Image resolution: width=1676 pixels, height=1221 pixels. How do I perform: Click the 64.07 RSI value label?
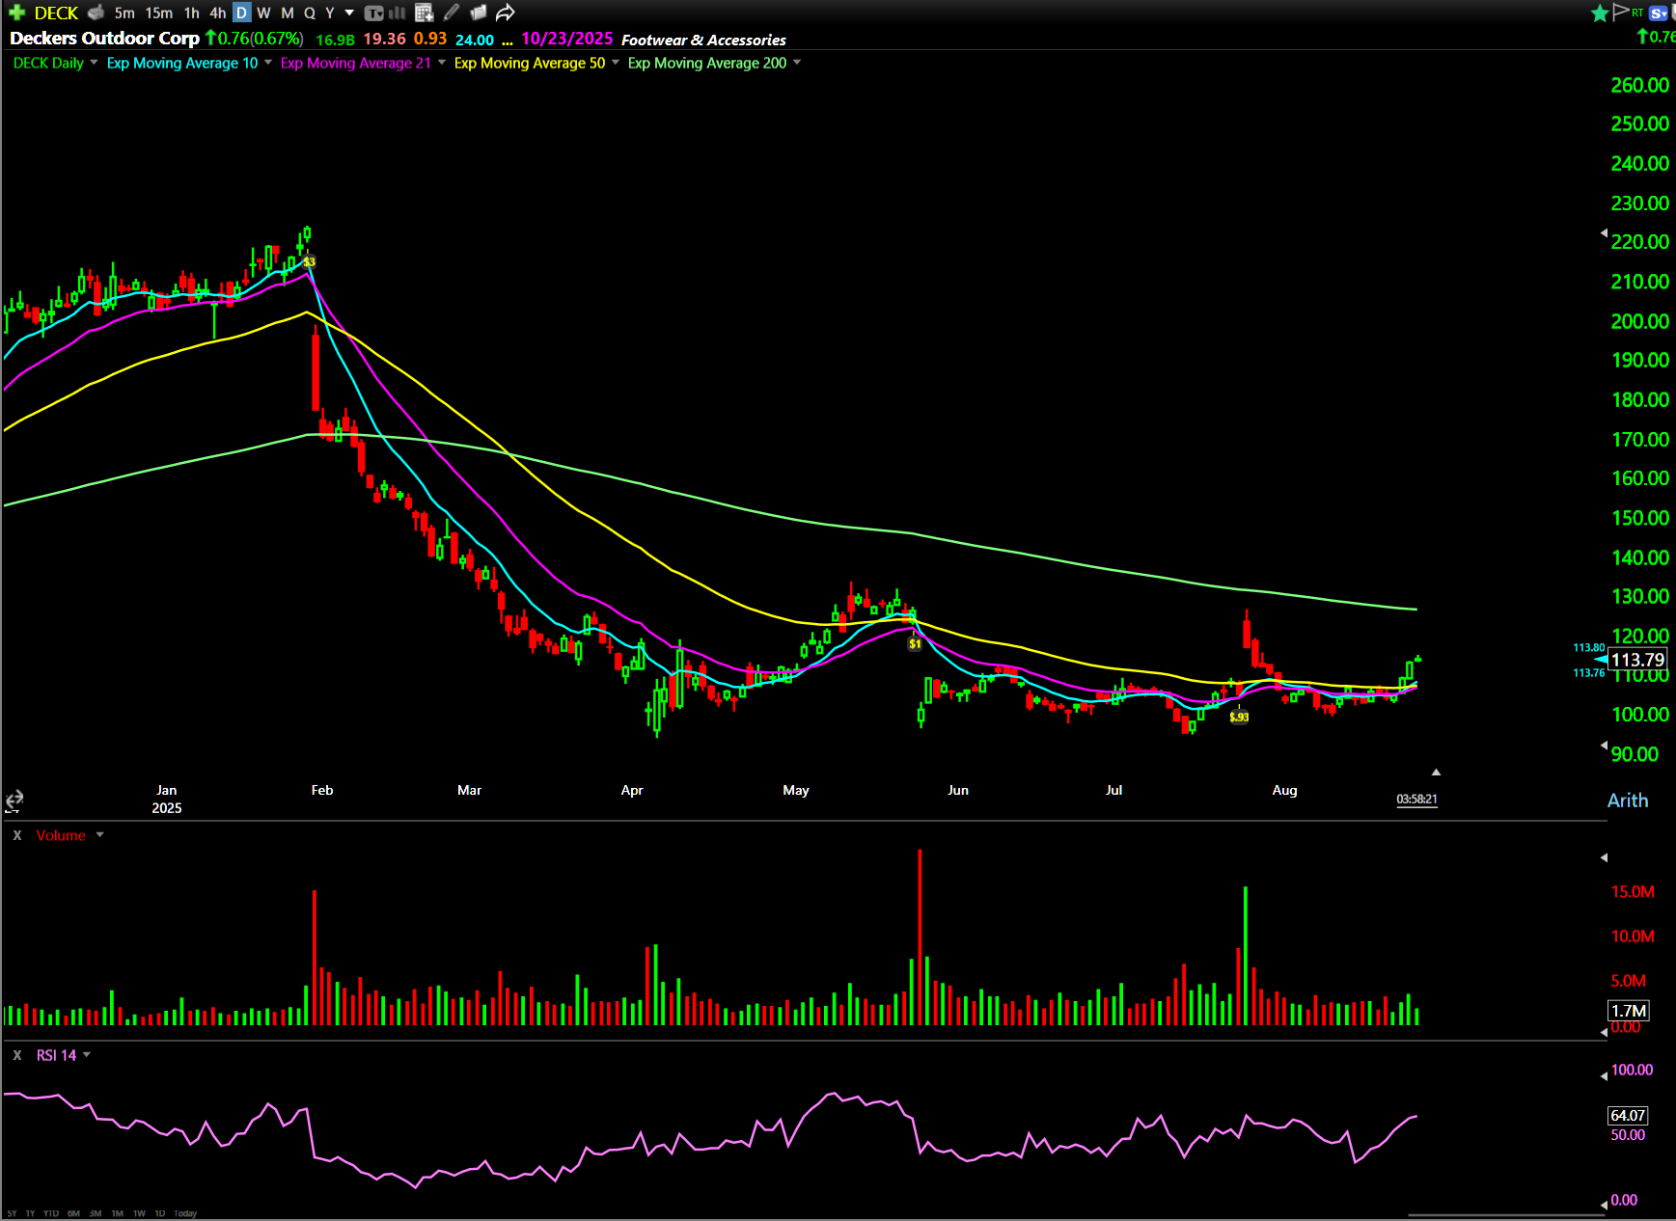1628,1115
